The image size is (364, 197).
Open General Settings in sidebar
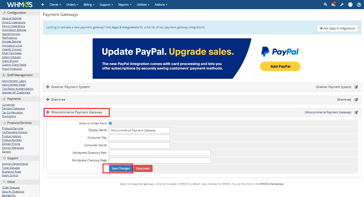(12, 18)
